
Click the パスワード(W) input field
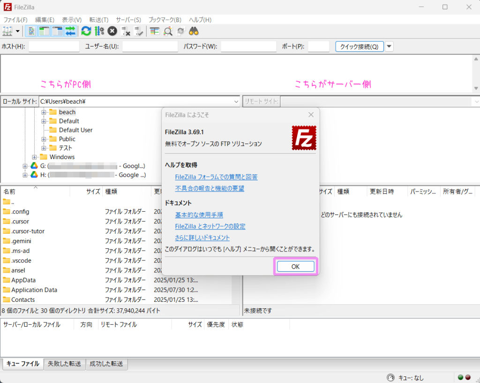(248, 46)
